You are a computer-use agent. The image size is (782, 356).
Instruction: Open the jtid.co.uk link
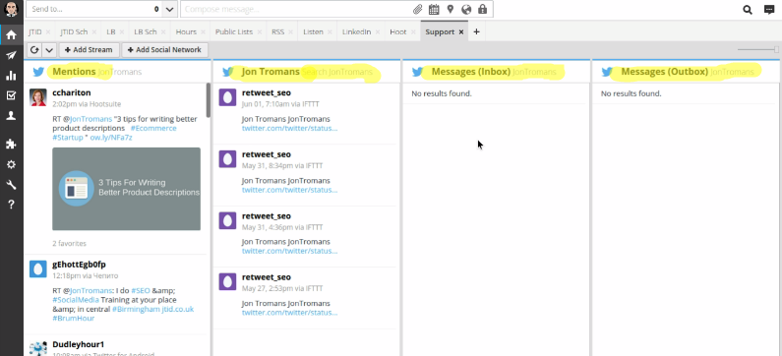(177, 309)
